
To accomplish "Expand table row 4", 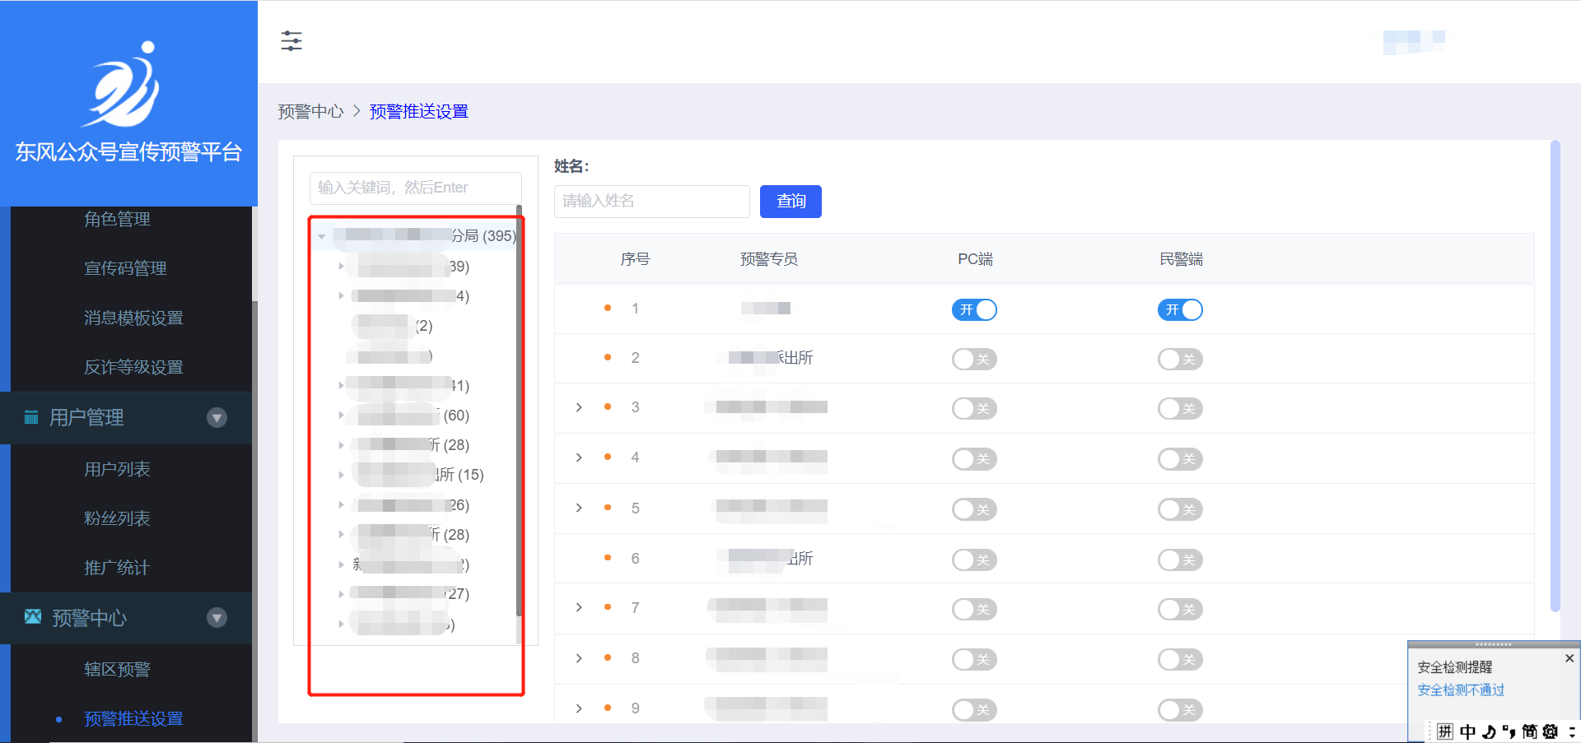I will pos(579,457).
